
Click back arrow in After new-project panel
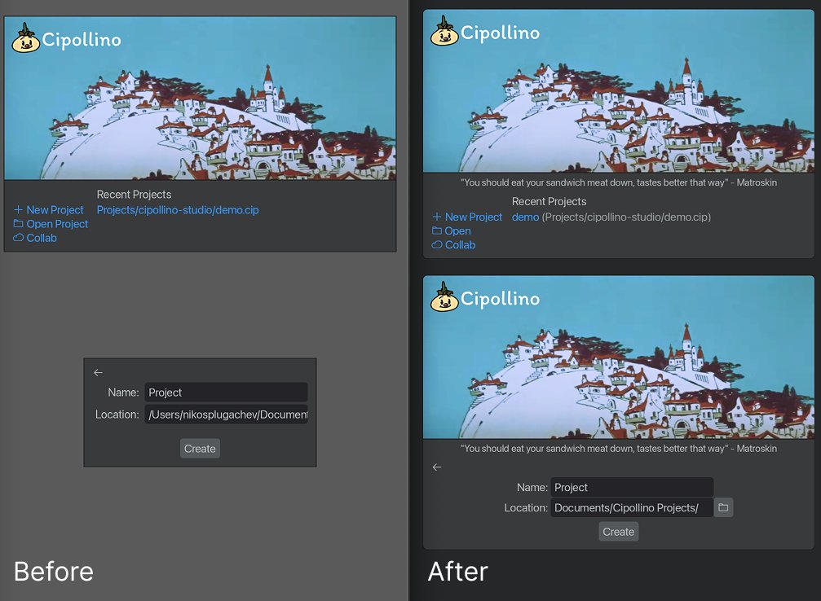coord(437,467)
